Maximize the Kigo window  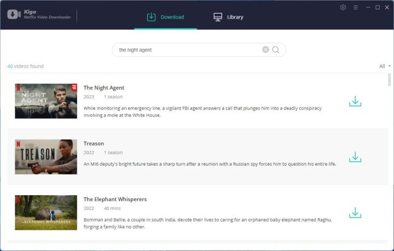pyautogui.click(x=378, y=7)
